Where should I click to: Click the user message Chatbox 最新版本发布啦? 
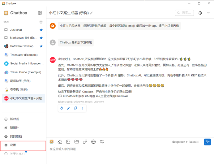click(76, 42)
